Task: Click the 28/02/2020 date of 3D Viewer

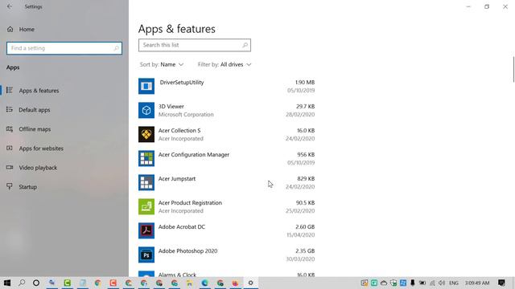Action: point(300,114)
